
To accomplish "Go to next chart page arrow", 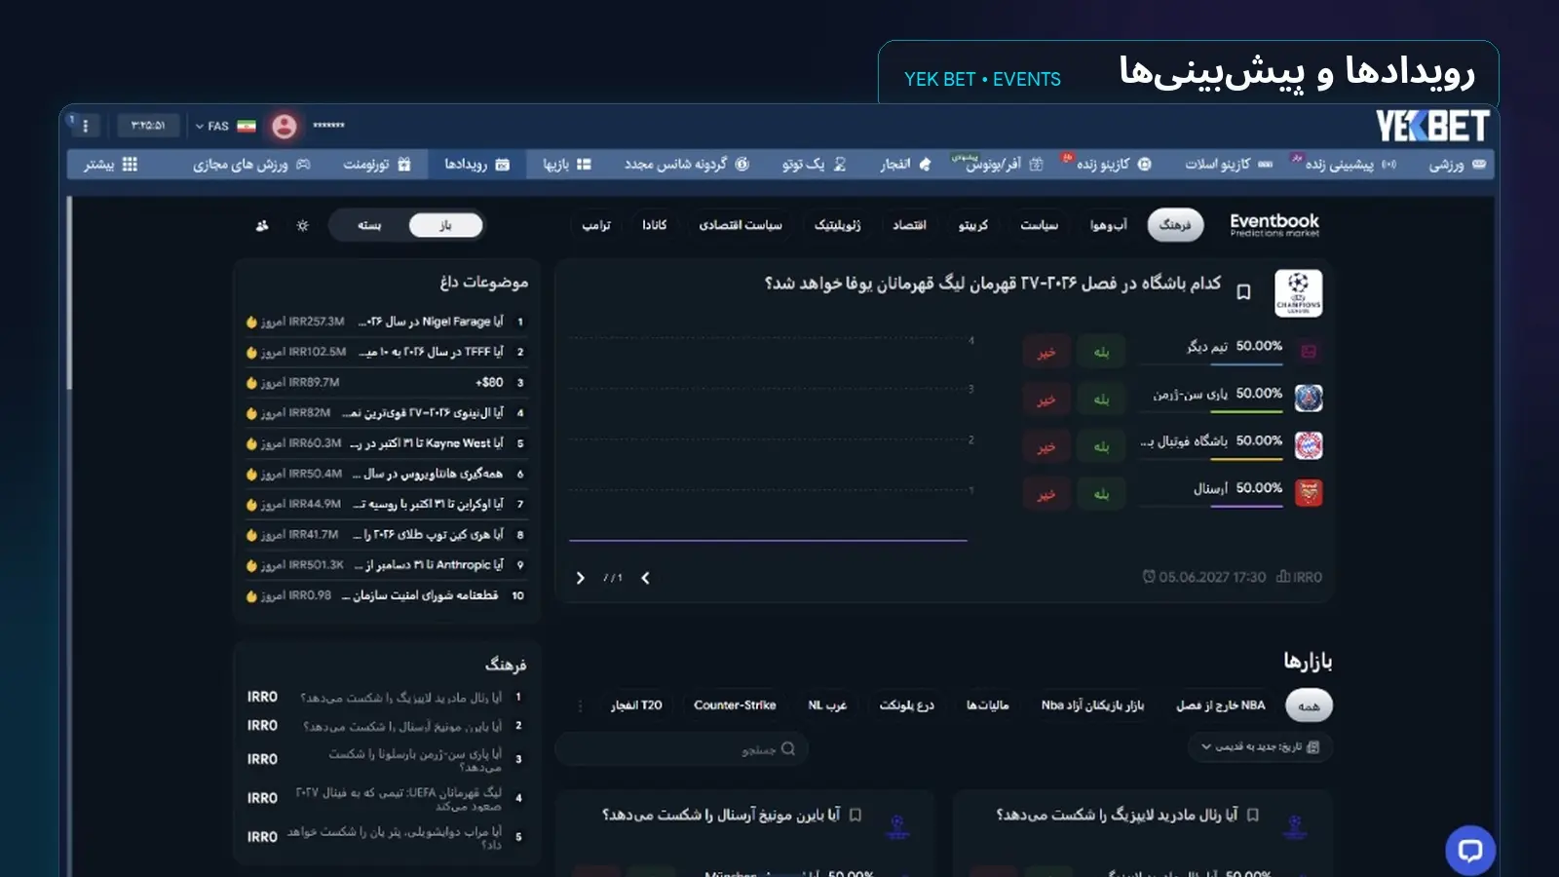I will pyautogui.click(x=581, y=578).
